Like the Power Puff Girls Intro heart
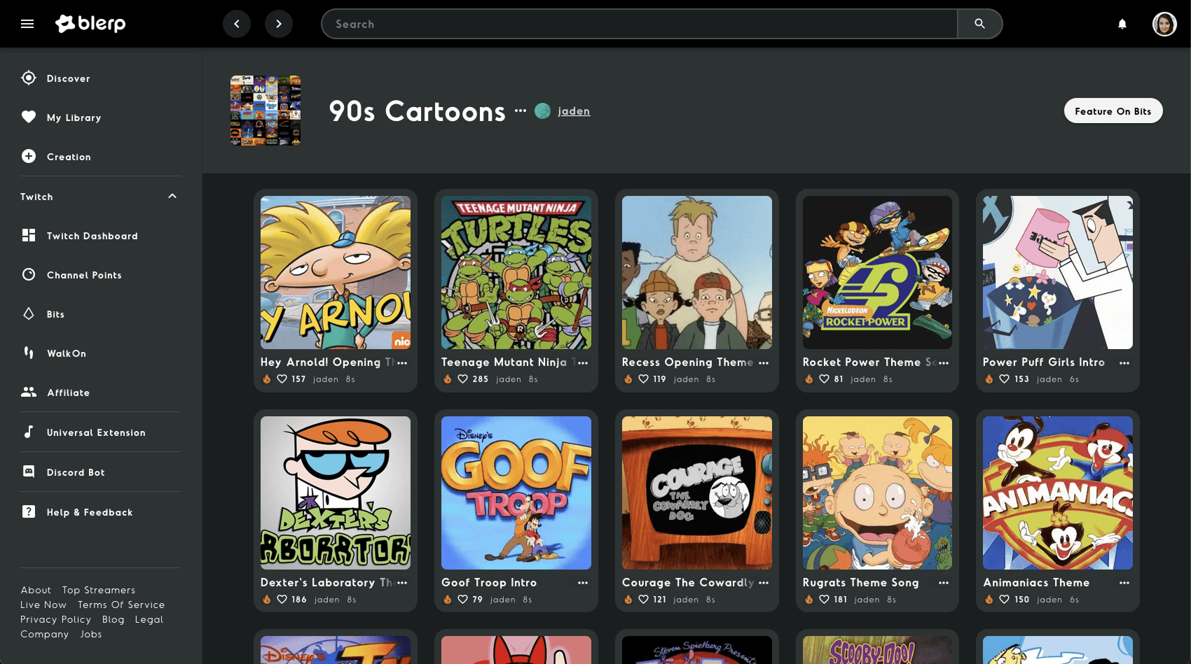 [1004, 379]
